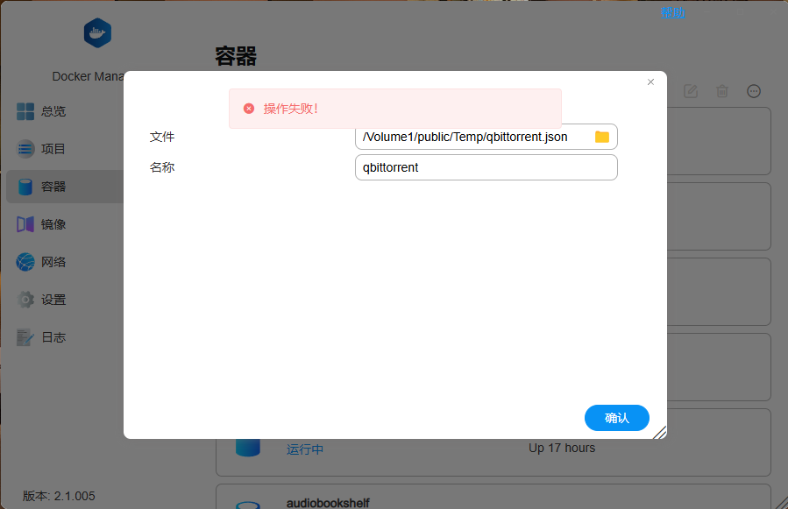Open the 镜像 images section
This screenshot has width=788, height=509.
[x=64, y=224]
